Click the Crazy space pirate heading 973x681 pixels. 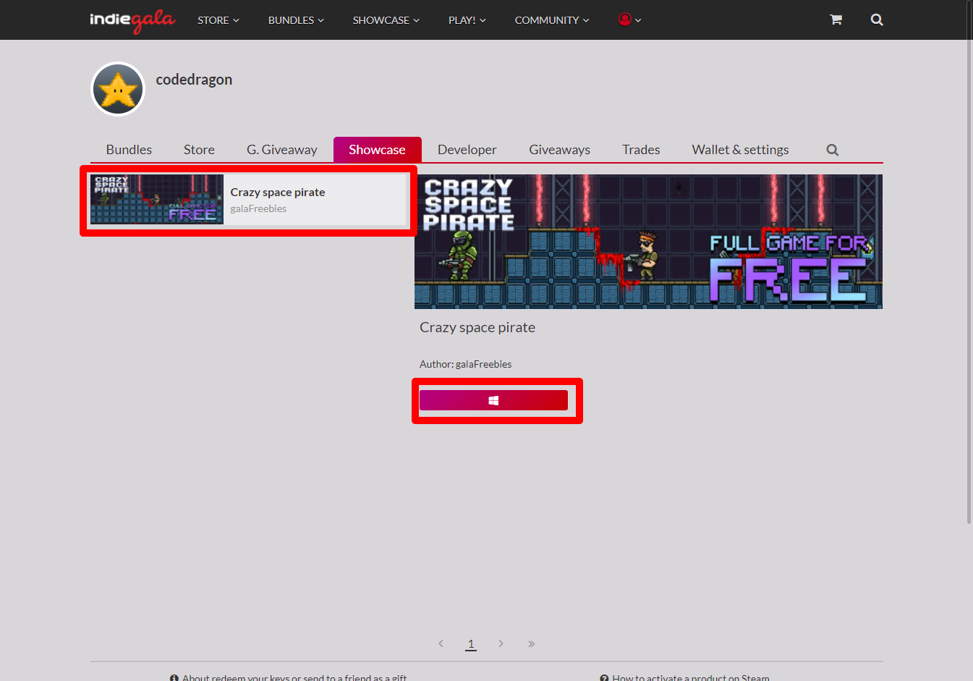(477, 327)
